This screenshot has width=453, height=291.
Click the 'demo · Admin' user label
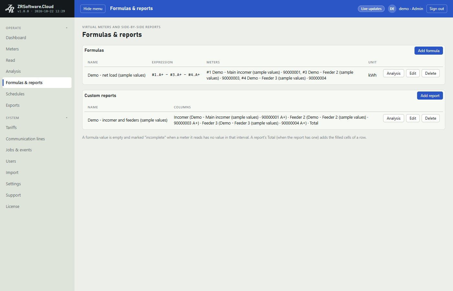(x=411, y=9)
